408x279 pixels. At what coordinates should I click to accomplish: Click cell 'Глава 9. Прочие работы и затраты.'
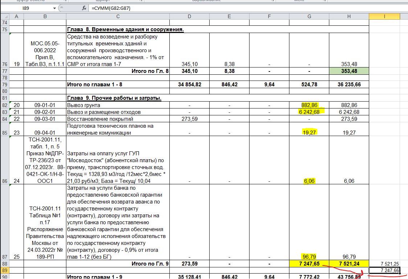(x=114, y=98)
